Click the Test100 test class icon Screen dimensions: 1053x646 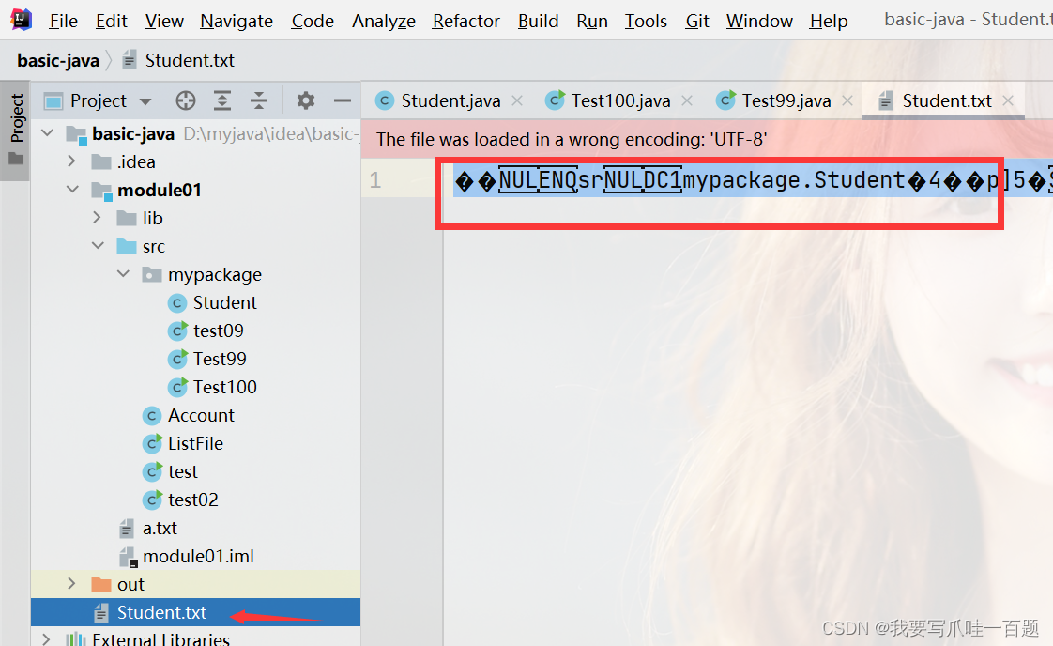click(176, 387)
